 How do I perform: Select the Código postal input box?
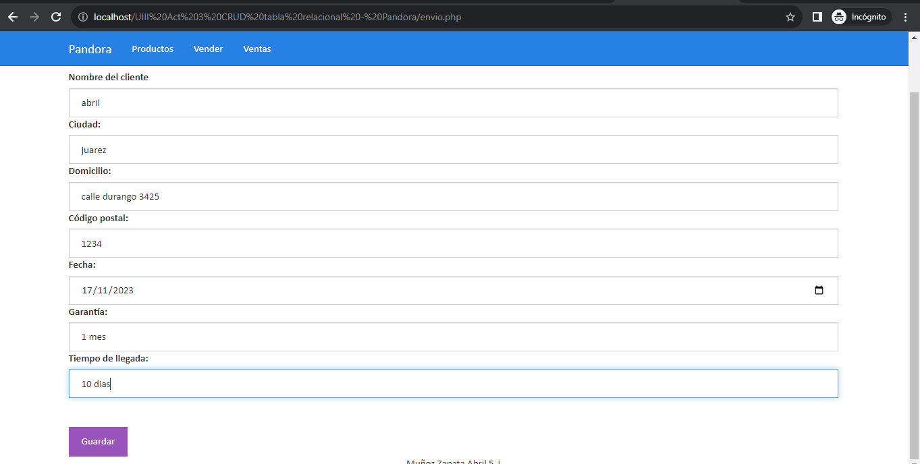pyautogui.click(x=452, y=243)
